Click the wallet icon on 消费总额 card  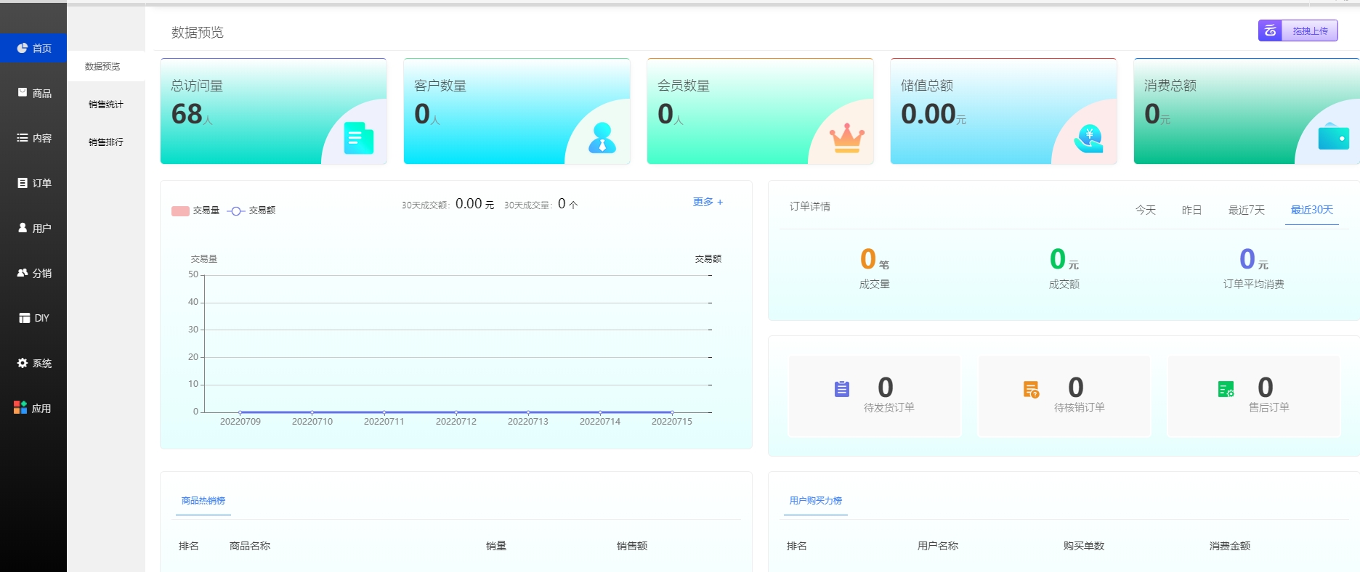tap(1333, 136)
